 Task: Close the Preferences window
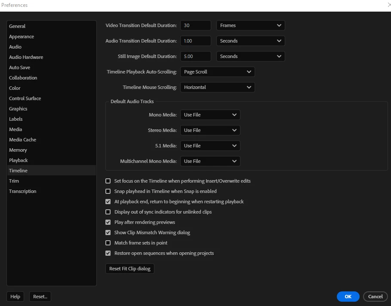389,5
